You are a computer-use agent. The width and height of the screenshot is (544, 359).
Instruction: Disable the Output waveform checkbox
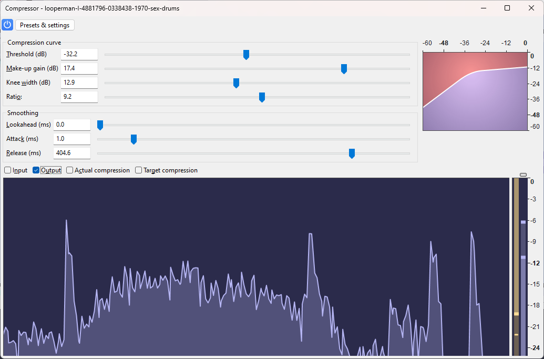coord(35,170)
